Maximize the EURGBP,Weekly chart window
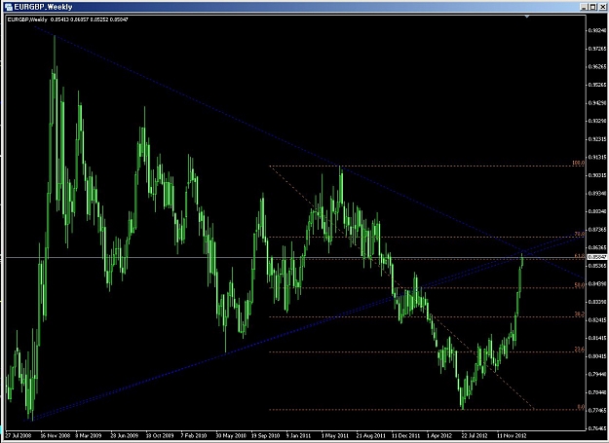609x443 pixels. coord(592,7)
